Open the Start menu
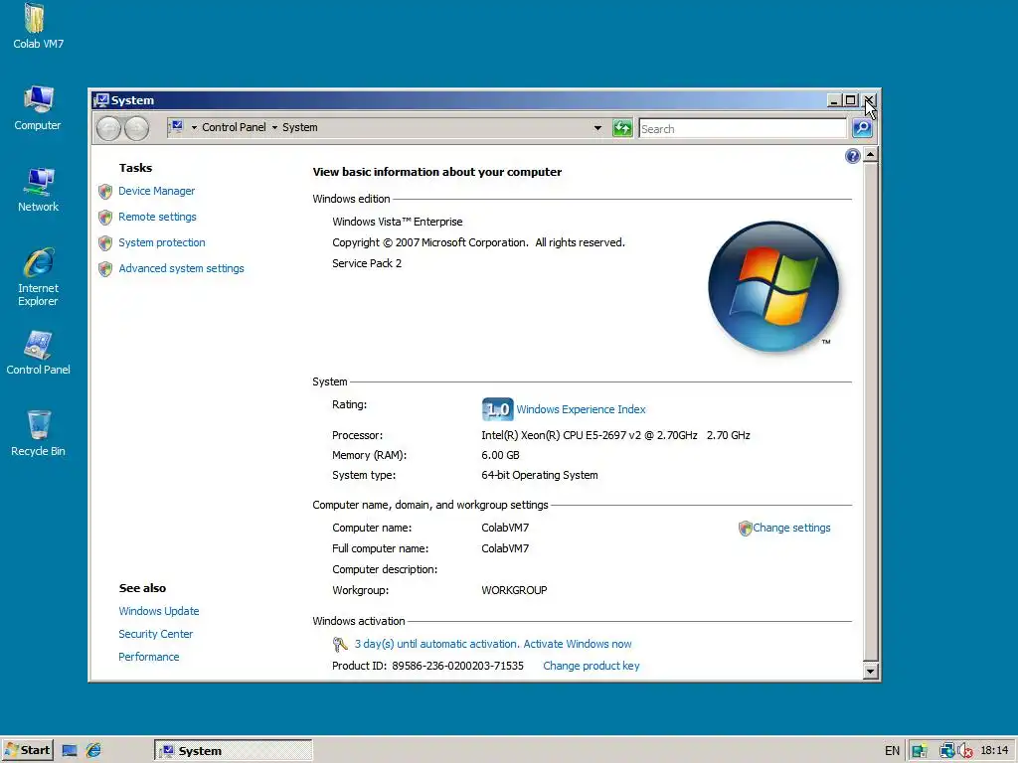Screen dimensions: 1018x763 click(27, 751)
